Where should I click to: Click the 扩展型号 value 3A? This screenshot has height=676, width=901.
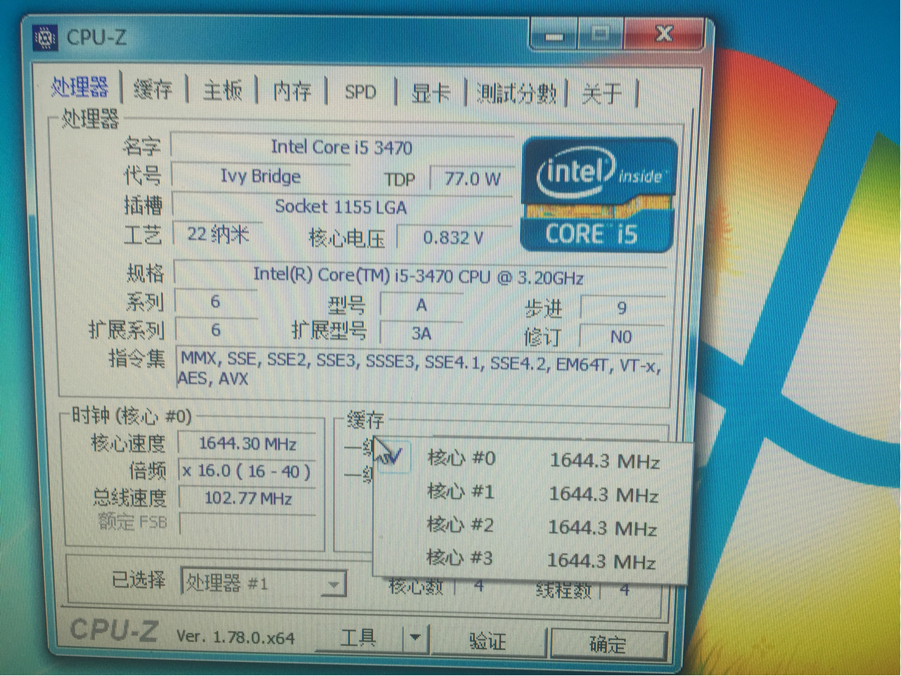click(x=422, y=333)
